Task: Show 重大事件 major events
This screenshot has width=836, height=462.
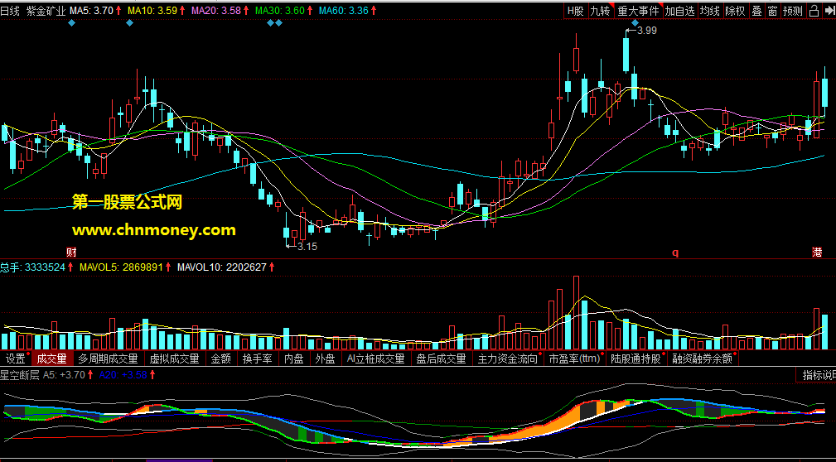Action: click(x=638, y=11)
